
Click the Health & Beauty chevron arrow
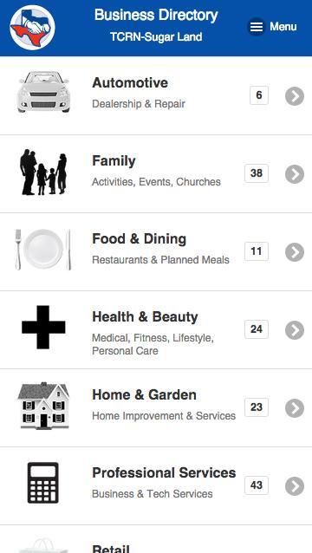click(295, 330)
